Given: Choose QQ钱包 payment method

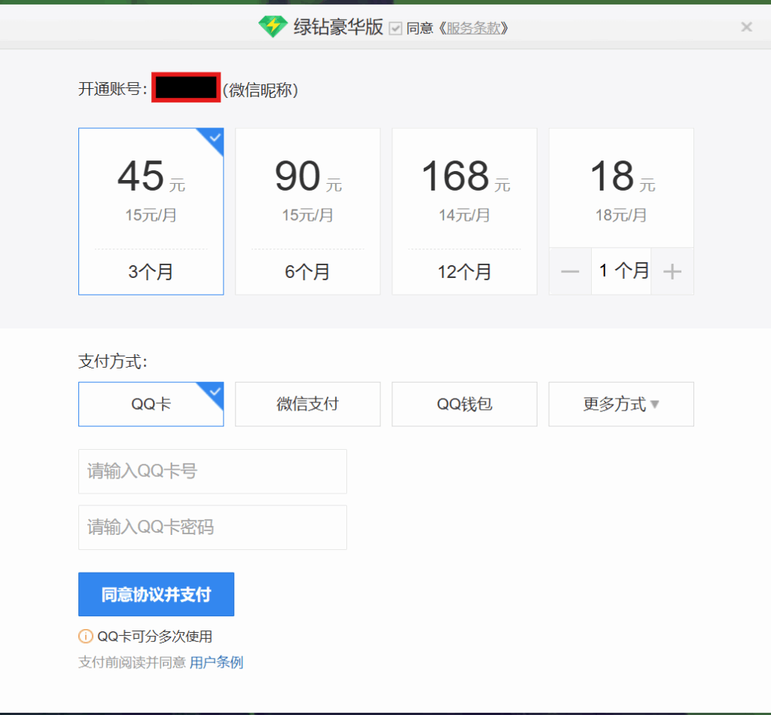Looking at the screenshot, I should [464, 404].
